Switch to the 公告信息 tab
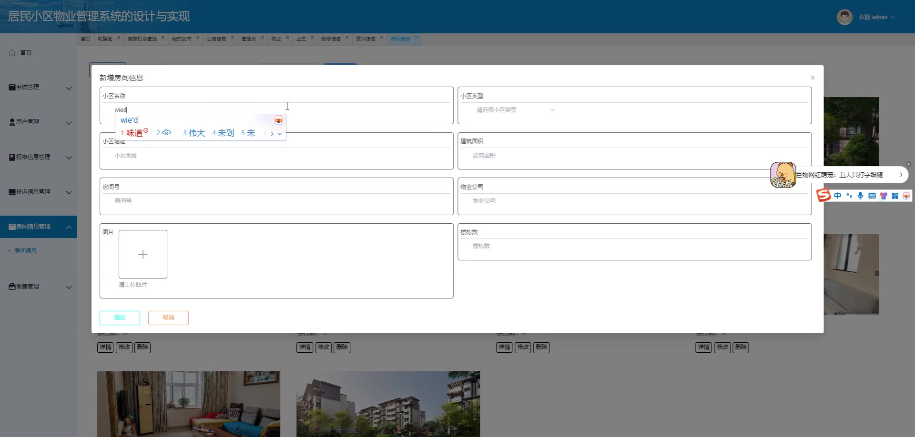 click(x=216, y=39)
